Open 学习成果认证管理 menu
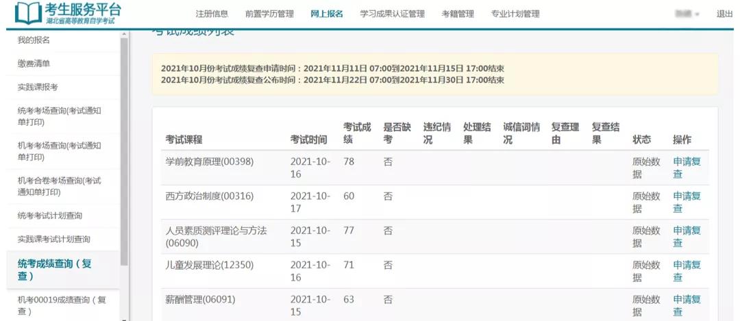Image resolution: width=740 pixels, height=321 pixels. pos(392,14)
